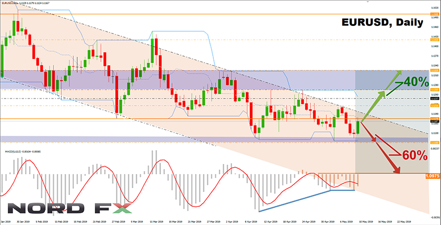Click the narrow purple support zone at bottom
The width and height of the screenshot is (441, 225).
point(386,140)
